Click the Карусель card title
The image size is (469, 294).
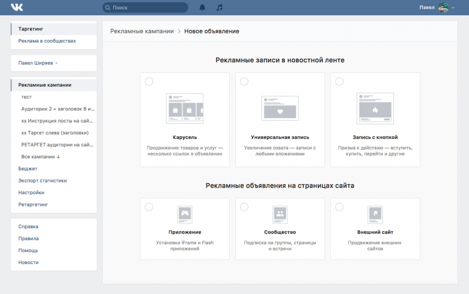(x=185, y=137)
